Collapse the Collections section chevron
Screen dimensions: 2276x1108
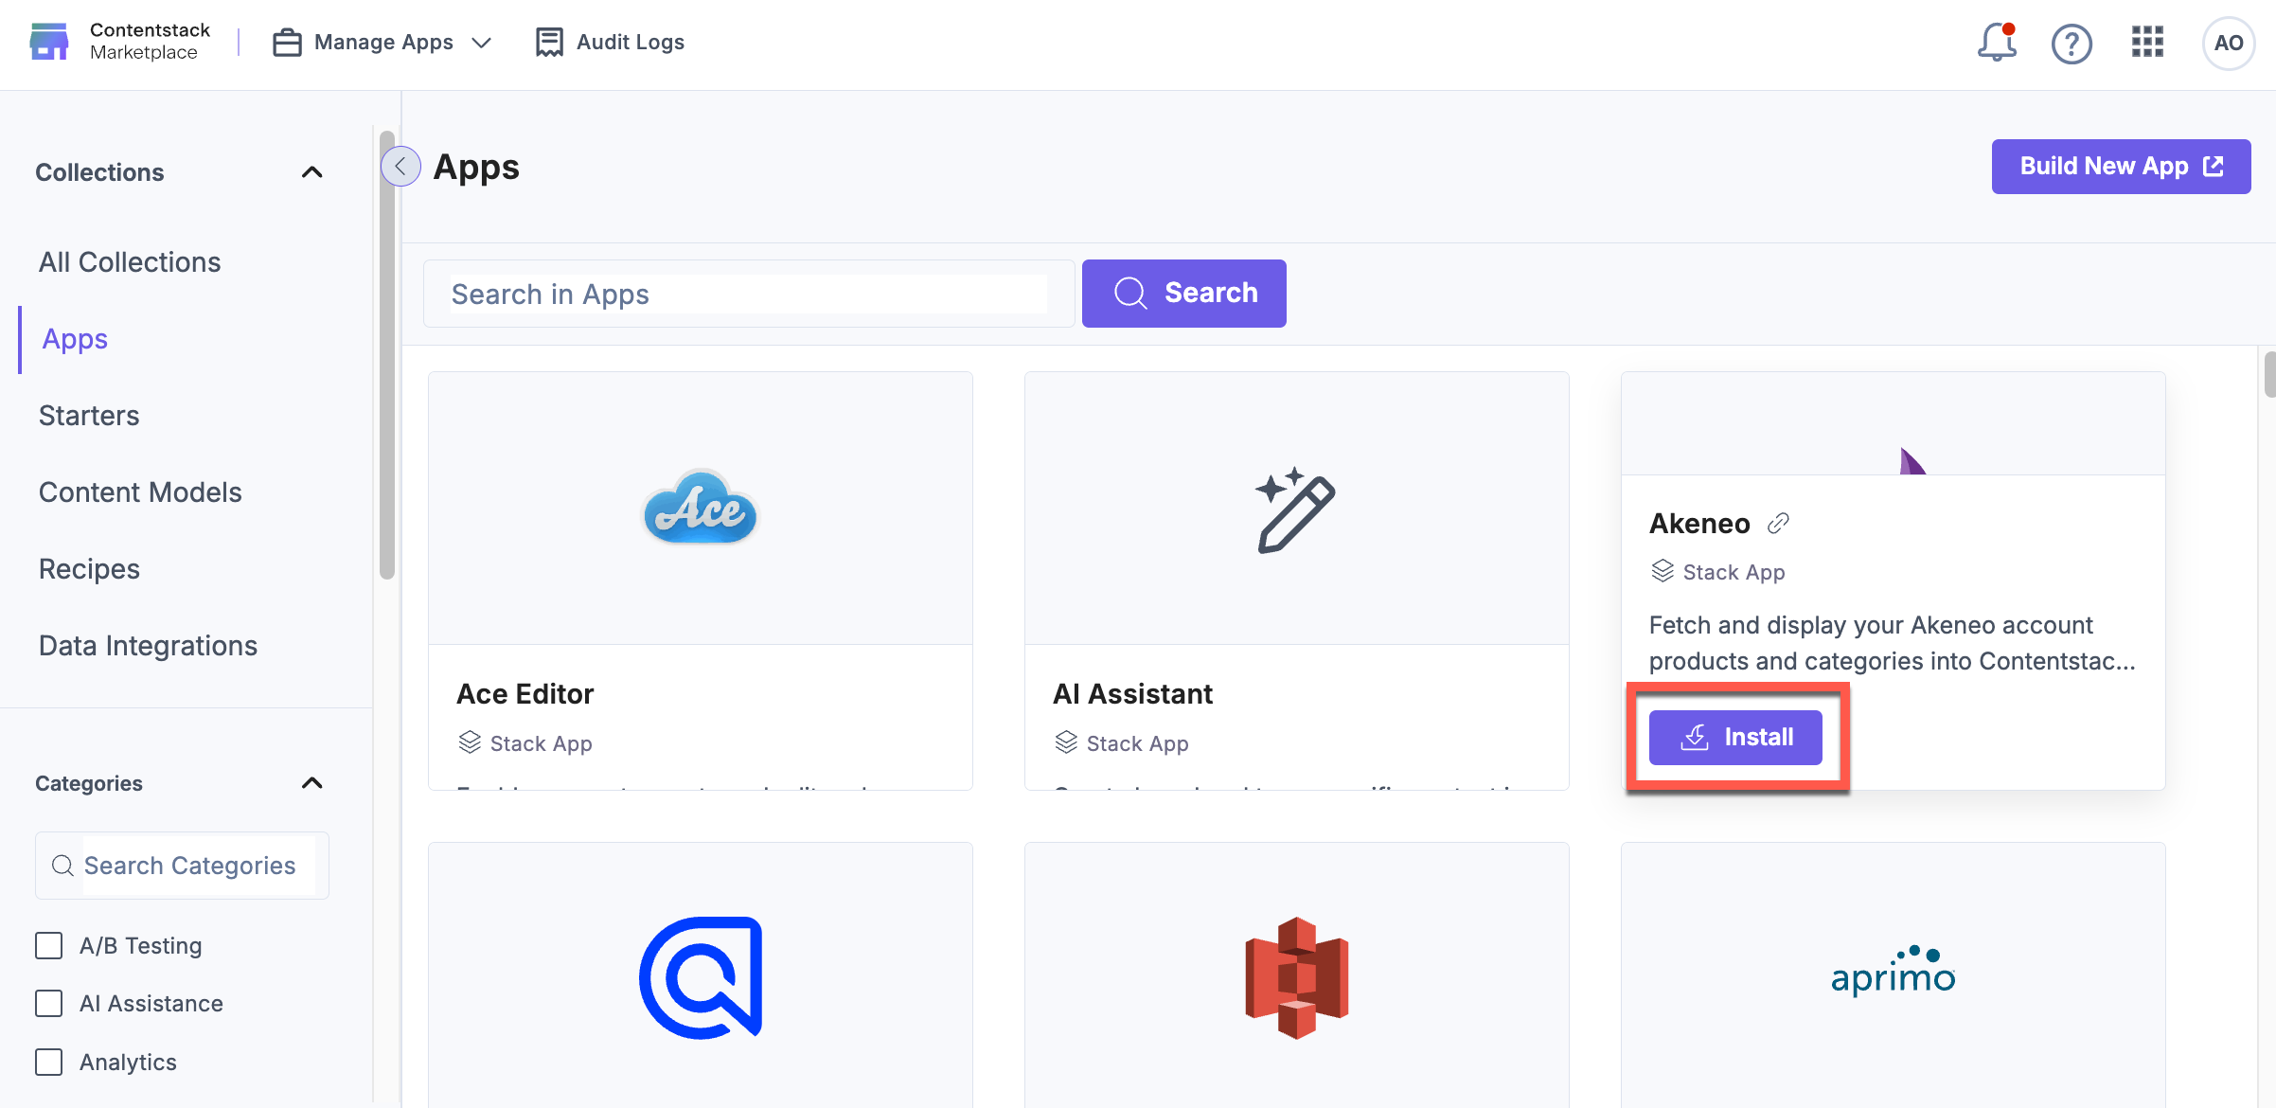coord(311,171)
